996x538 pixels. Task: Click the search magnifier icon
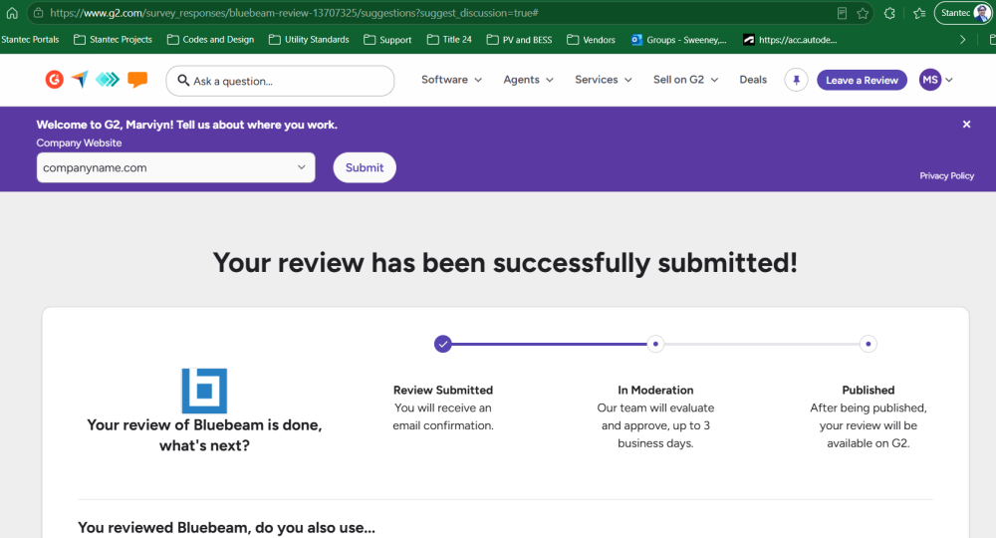click(x=183, y=81)
